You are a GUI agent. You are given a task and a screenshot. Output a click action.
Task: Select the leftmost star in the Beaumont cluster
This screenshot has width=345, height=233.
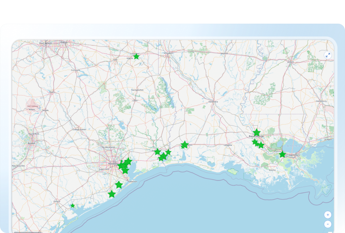pos(157,152)
